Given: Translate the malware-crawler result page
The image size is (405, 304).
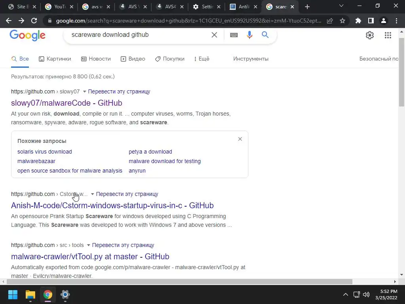Looking at the screenshot, I should click(123, 245).
